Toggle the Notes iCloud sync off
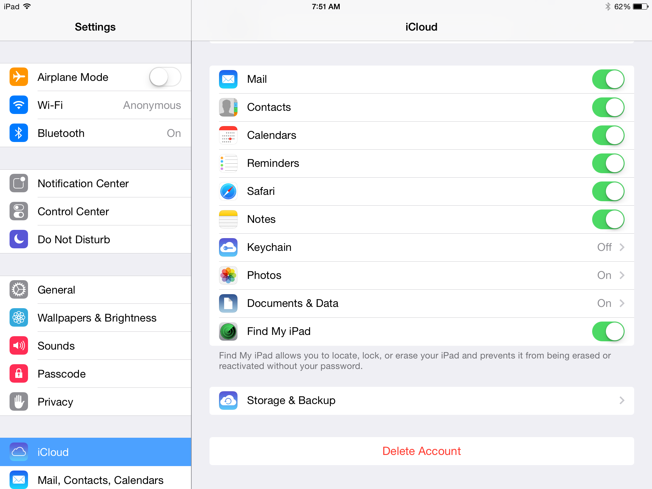Image resolution: width=652 pixels, height=489 pixels. [x=607, y=219]
